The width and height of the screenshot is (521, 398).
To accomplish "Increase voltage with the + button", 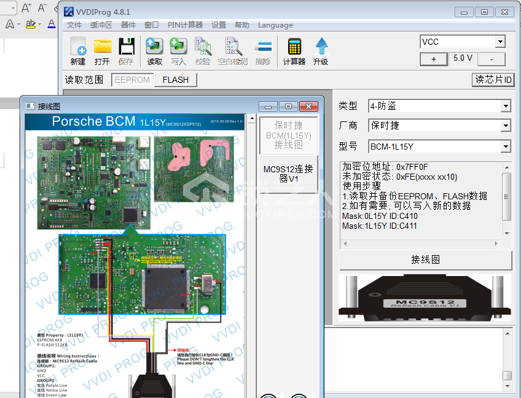I will [434, 59].
